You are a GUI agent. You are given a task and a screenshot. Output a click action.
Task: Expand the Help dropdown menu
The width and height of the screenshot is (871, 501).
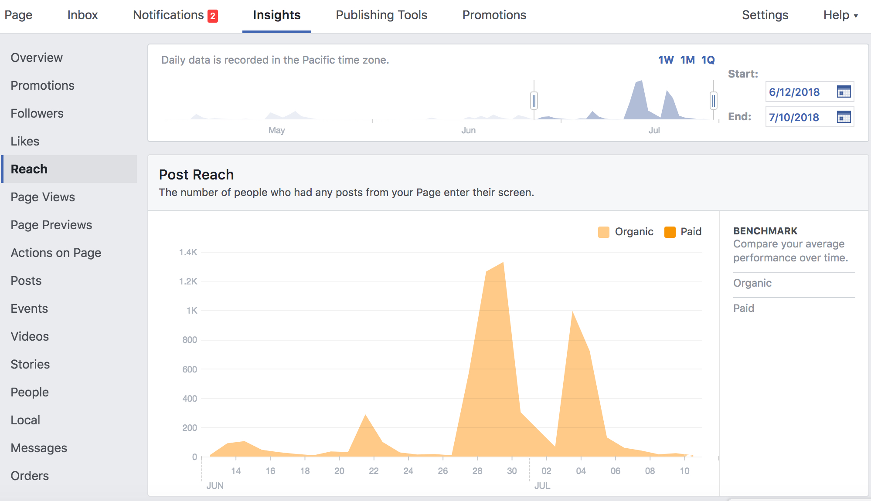pos(840,15)
